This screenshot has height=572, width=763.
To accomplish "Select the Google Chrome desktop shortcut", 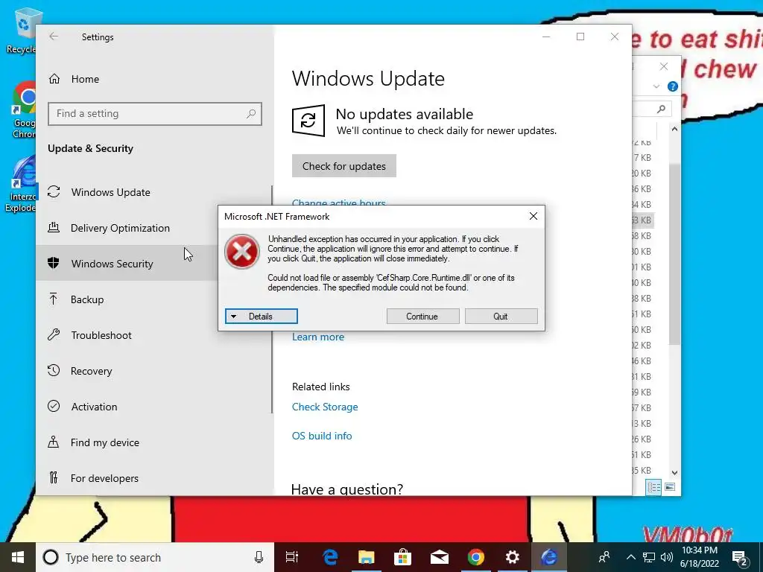I will coord(22,109).
